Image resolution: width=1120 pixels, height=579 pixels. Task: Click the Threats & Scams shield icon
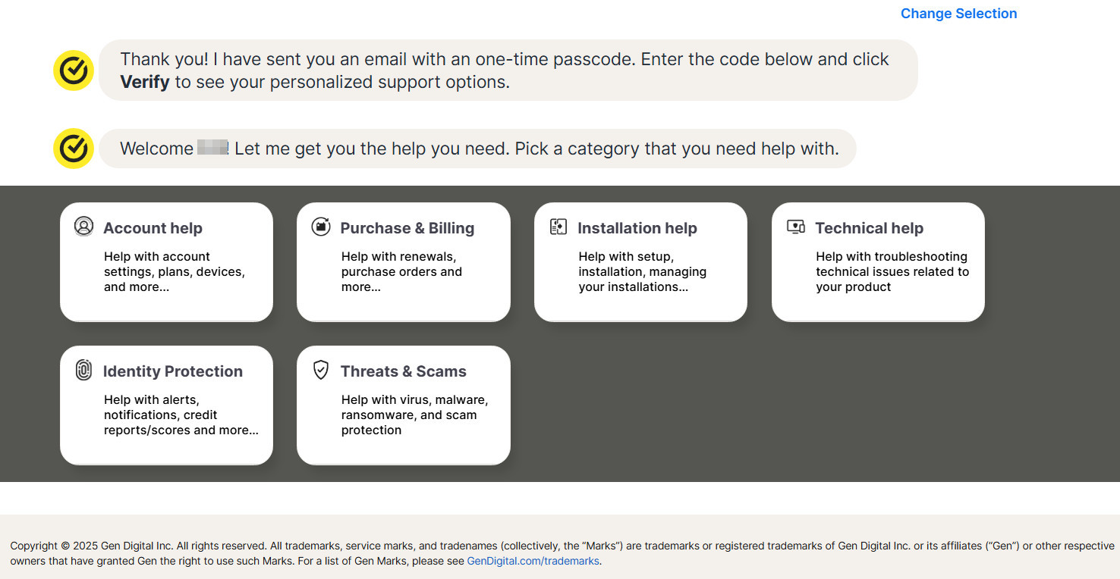pyautogui.click(x=321, y=370)
